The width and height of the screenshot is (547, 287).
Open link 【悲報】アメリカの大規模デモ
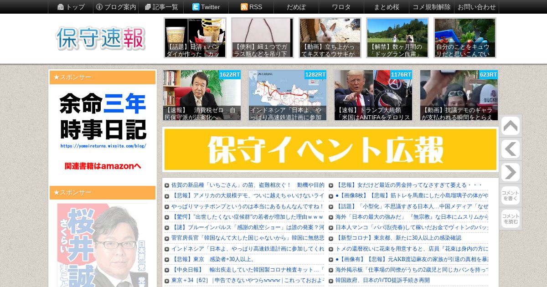pos(248,195)
